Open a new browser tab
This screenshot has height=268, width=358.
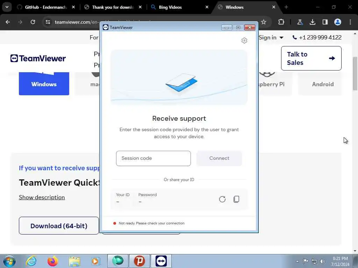[x=286, y=7]
